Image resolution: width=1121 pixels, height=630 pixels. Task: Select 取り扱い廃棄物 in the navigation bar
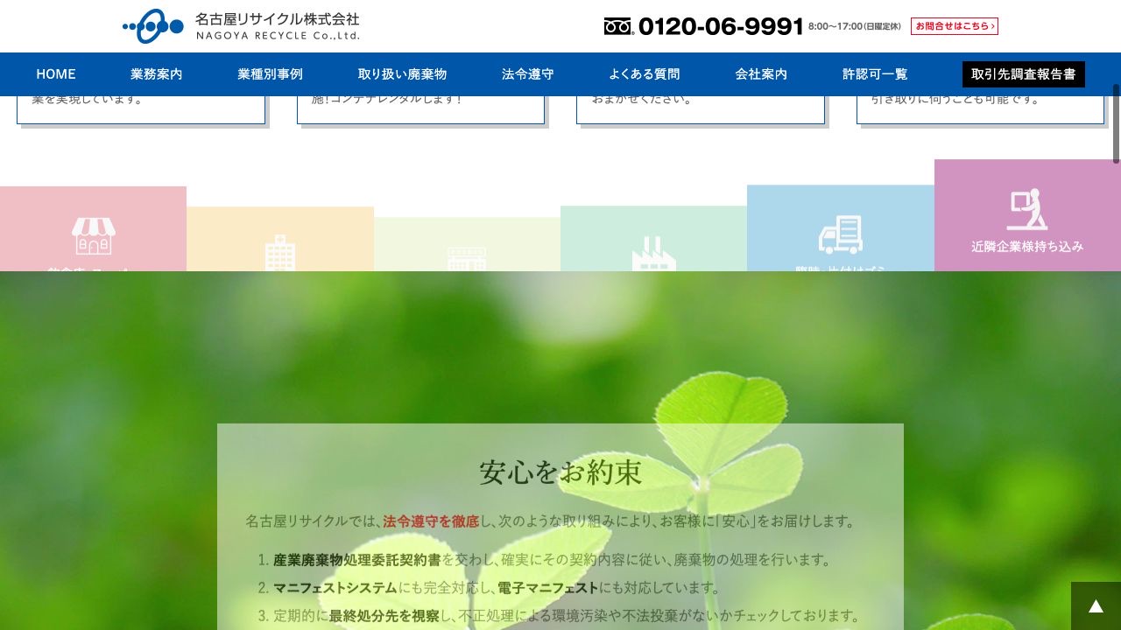click(x=403, y=74)
